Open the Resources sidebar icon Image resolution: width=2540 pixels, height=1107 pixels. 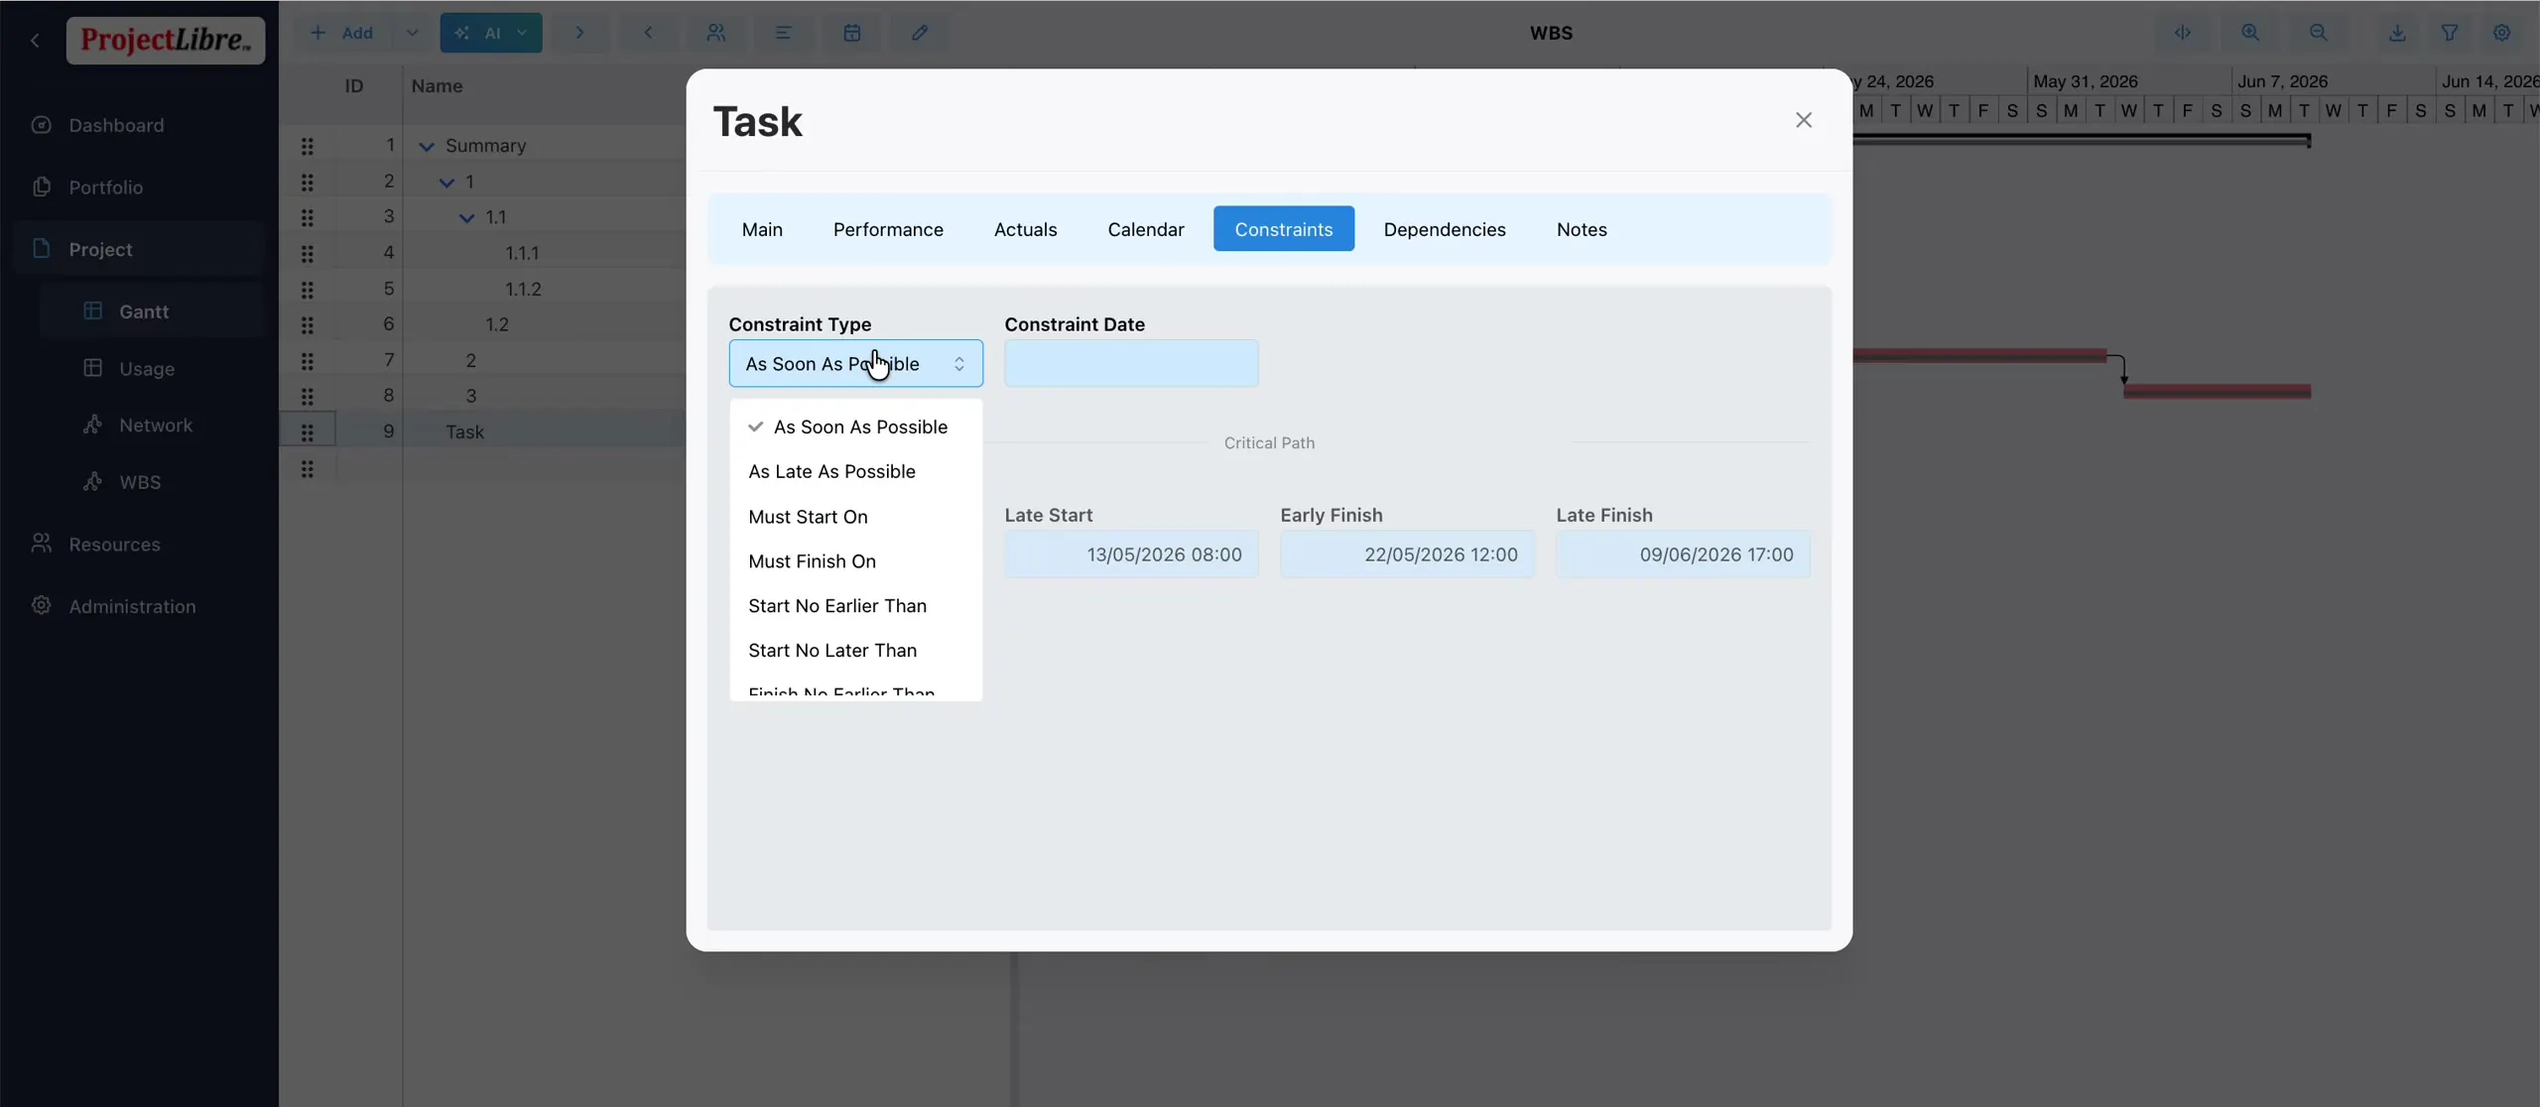pyautogui.click(x=41, y=544)
